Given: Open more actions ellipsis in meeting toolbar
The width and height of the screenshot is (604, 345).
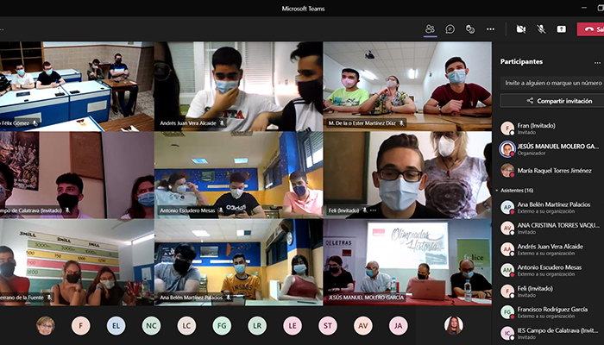Looking at the screenshot, I should click(490, 28).
